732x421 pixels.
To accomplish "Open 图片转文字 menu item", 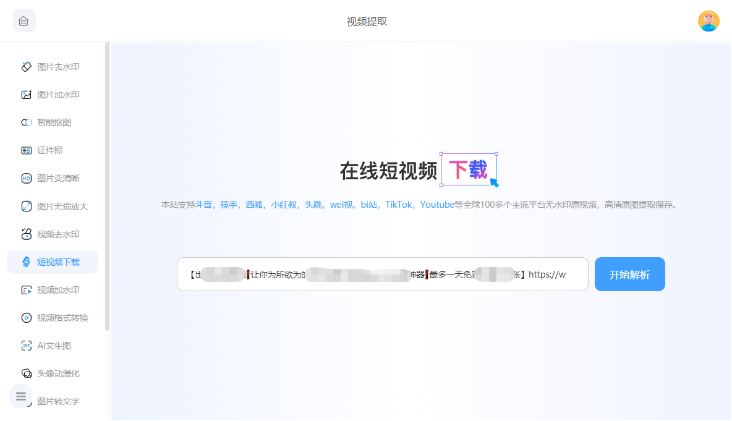I will click(x=58, y=401).
